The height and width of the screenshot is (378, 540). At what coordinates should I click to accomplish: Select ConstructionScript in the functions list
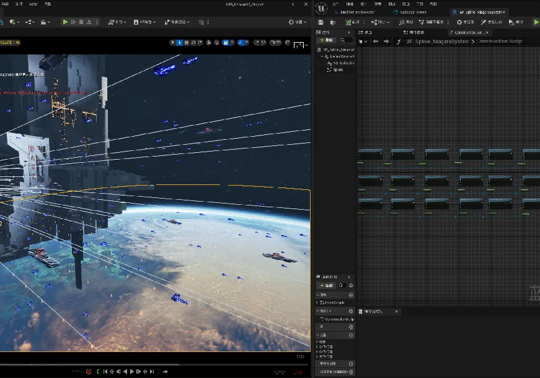[337, 319]
